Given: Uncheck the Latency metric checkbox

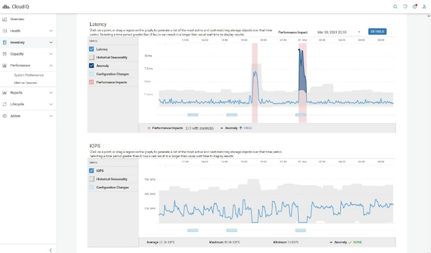Looking at the screenshot, I should pyautogui.click(x=92, y=49).
